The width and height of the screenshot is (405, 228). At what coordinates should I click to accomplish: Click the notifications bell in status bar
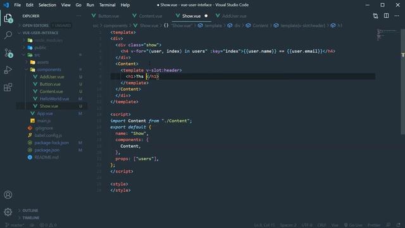(398, 225)
